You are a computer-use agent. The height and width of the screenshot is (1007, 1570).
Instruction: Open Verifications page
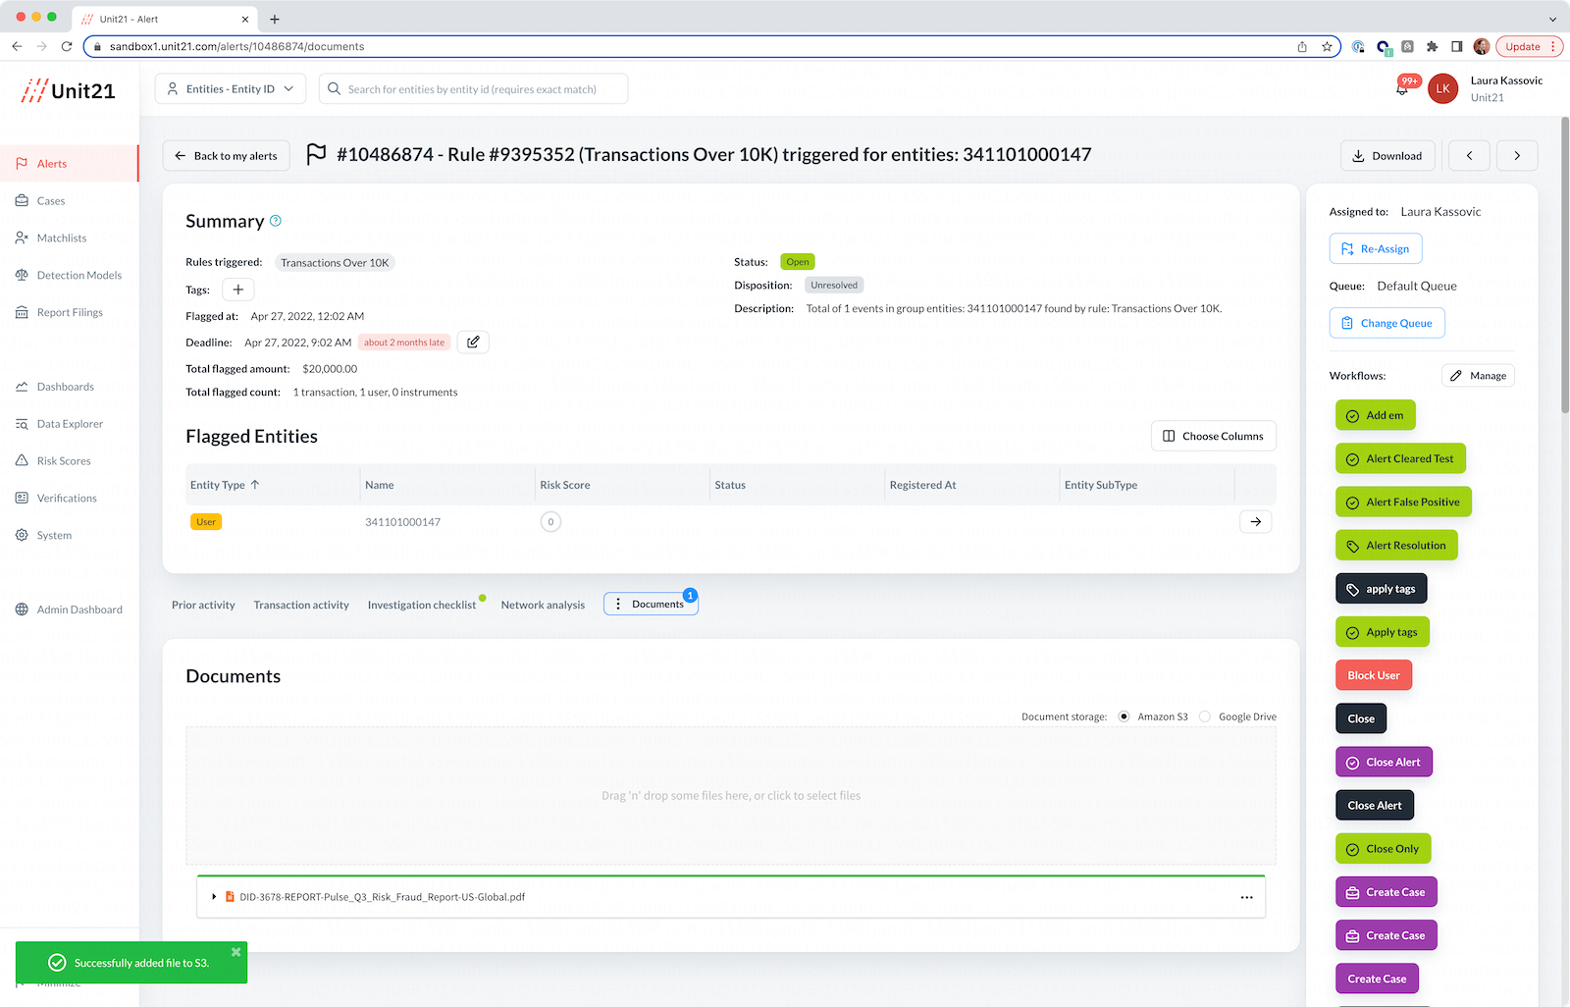point(69,499)
